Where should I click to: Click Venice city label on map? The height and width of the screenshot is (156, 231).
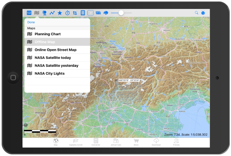(182, 111)
